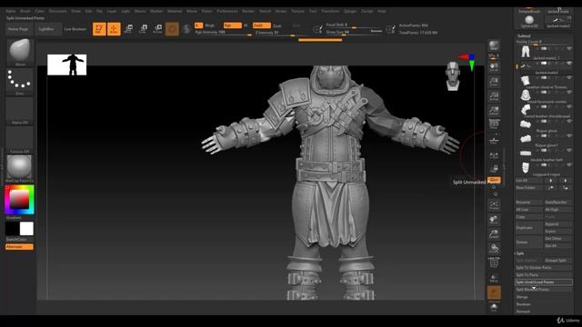Toggle the Floor grid icon
The width and height of the screenshot is (582, 327).
(494, 140)
